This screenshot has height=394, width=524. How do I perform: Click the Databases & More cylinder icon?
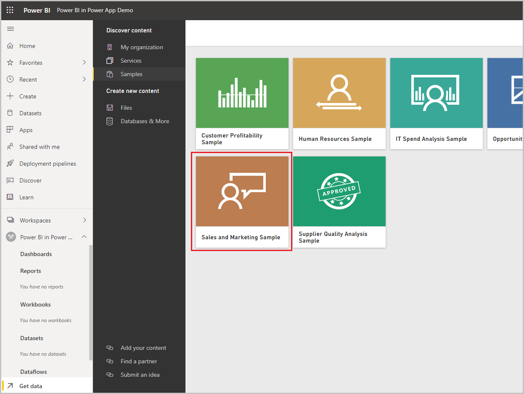pos(110,121)
